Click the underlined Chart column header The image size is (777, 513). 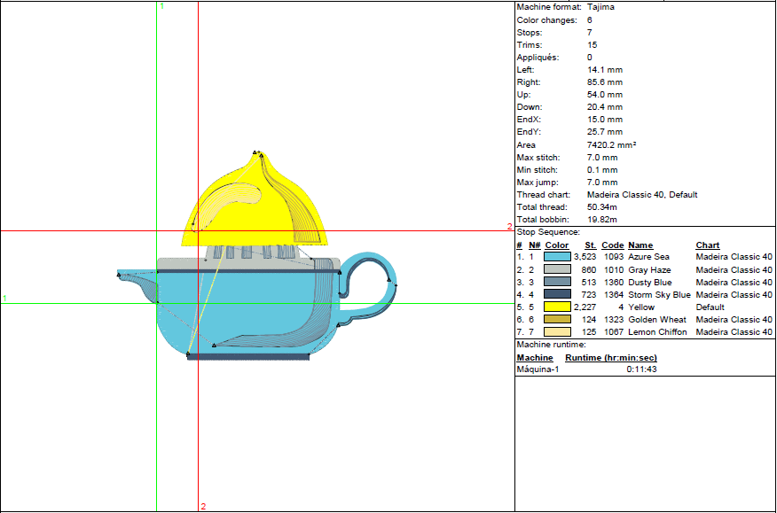[707, 245]
